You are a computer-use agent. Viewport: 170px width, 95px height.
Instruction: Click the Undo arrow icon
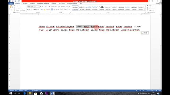[x=15, y=1]
